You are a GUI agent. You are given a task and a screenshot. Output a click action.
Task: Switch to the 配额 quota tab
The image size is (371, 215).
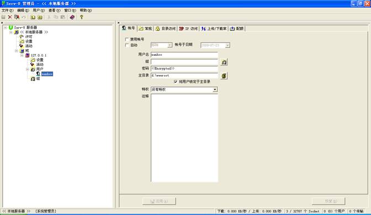237,29
